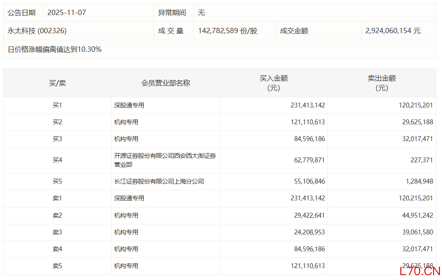Select the 买1 row label

57,105
